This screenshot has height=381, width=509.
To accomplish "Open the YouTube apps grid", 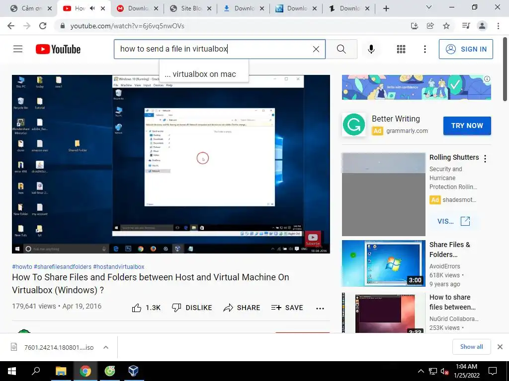I will point(401,49).
